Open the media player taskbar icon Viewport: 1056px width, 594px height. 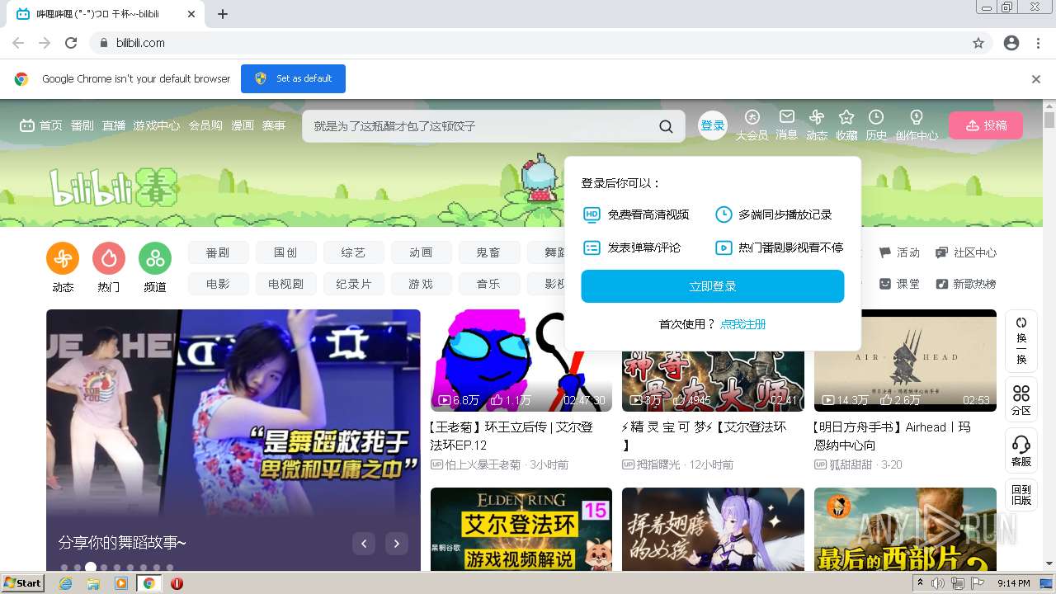[121, 583]
